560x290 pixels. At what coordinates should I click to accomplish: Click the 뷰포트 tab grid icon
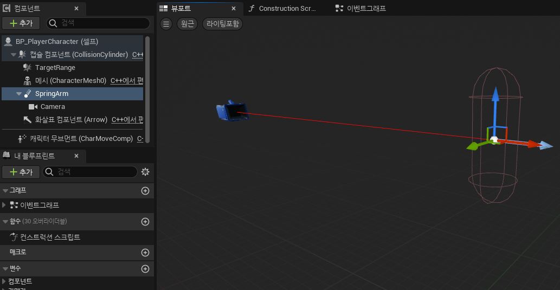[164, 9]
